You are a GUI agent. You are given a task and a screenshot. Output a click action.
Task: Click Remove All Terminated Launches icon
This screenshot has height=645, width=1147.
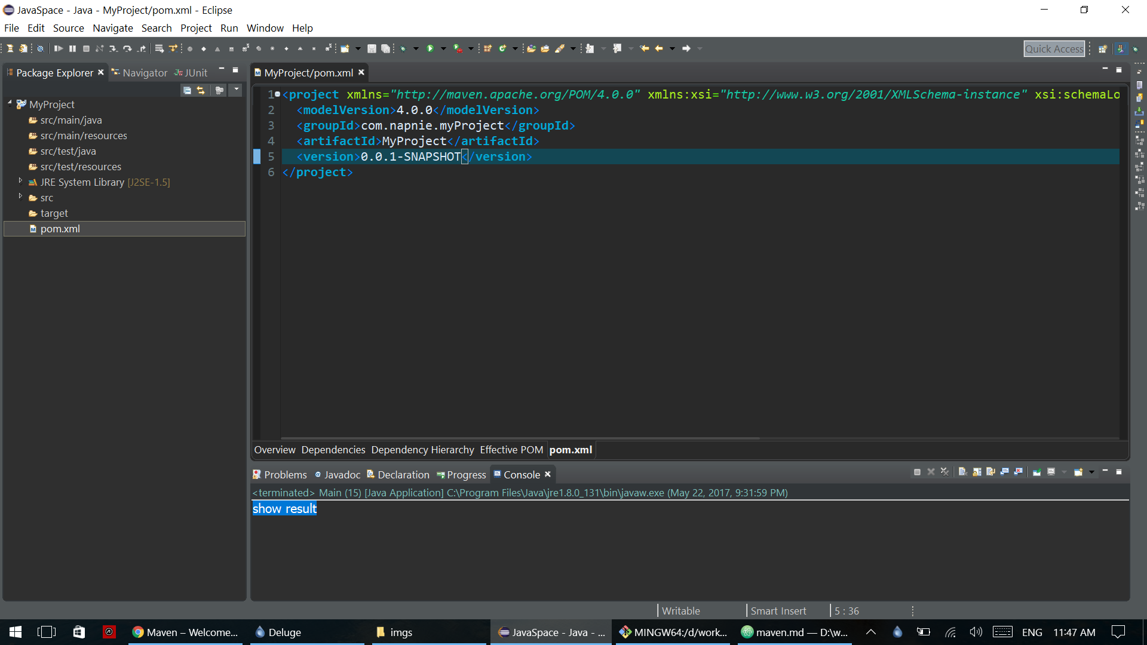(x=944, y=472)
